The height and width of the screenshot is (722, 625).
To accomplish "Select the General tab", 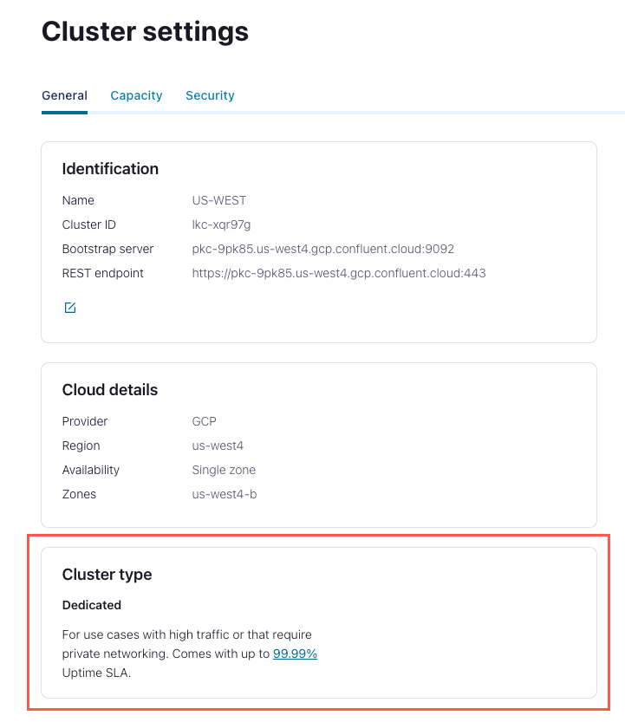I will tap(64, 95).
